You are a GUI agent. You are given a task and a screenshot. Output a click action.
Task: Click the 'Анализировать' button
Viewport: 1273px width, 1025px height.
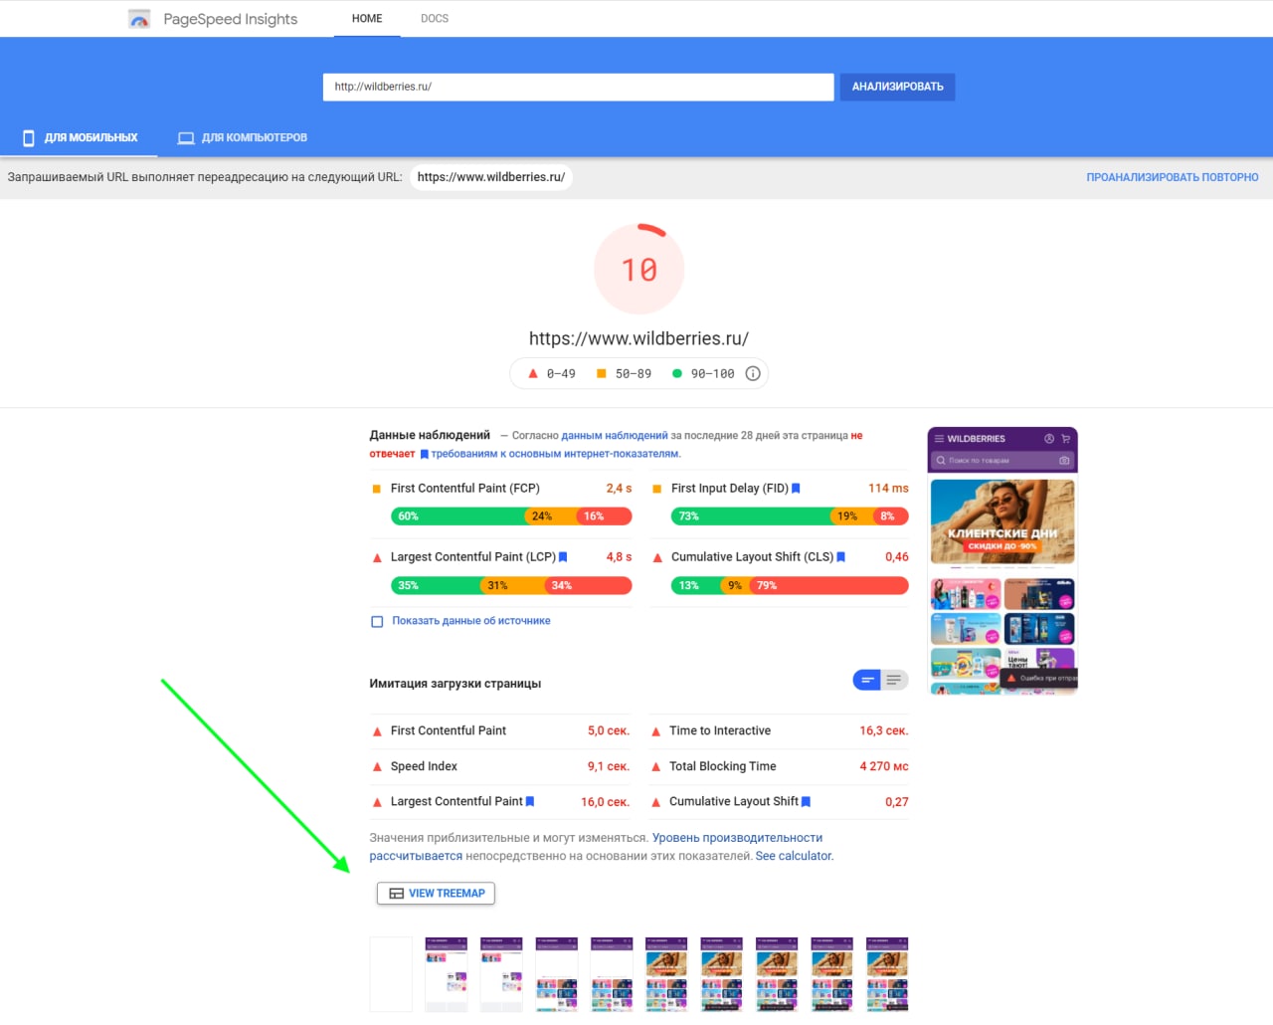[898, 87]
